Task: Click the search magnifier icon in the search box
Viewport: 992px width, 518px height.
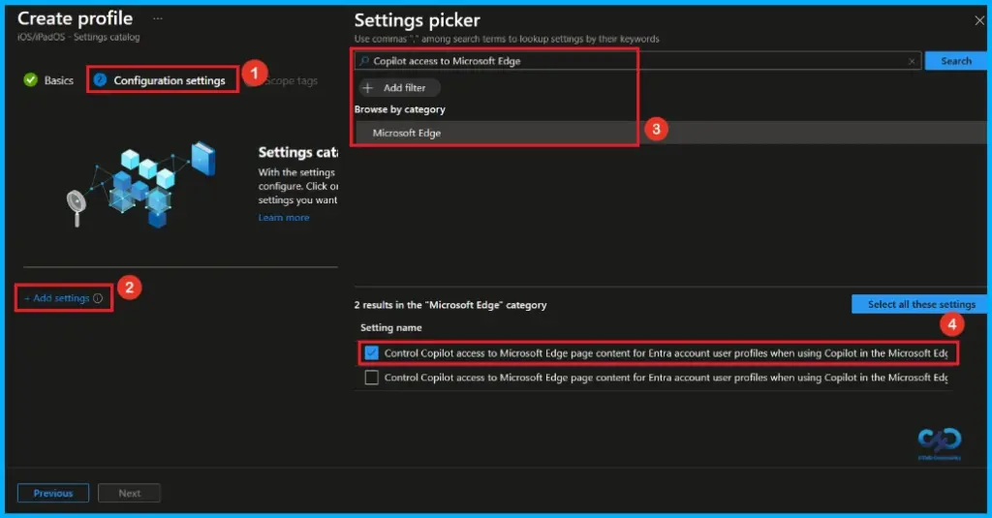Action: click(x=364, y=61)
